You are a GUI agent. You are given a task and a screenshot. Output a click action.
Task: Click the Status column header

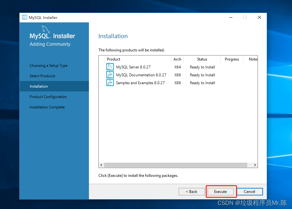click(202, 59)
